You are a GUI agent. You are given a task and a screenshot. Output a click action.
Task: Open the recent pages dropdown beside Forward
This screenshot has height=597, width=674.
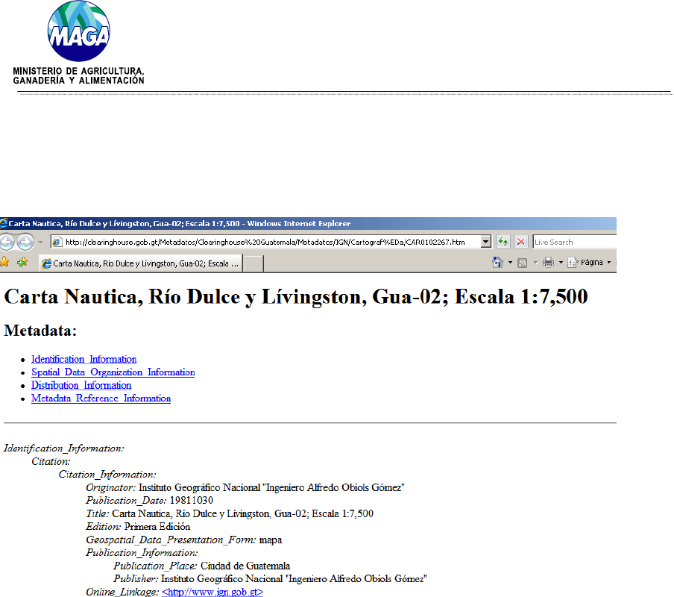[40, 242]
